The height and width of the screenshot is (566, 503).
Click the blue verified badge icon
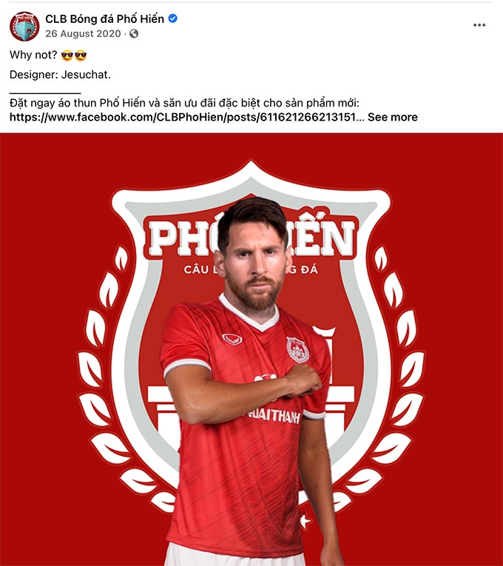coord(173,18)
